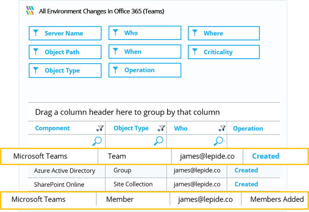
Task: Select the Member object type cell
Action: (x=120, y=199)
